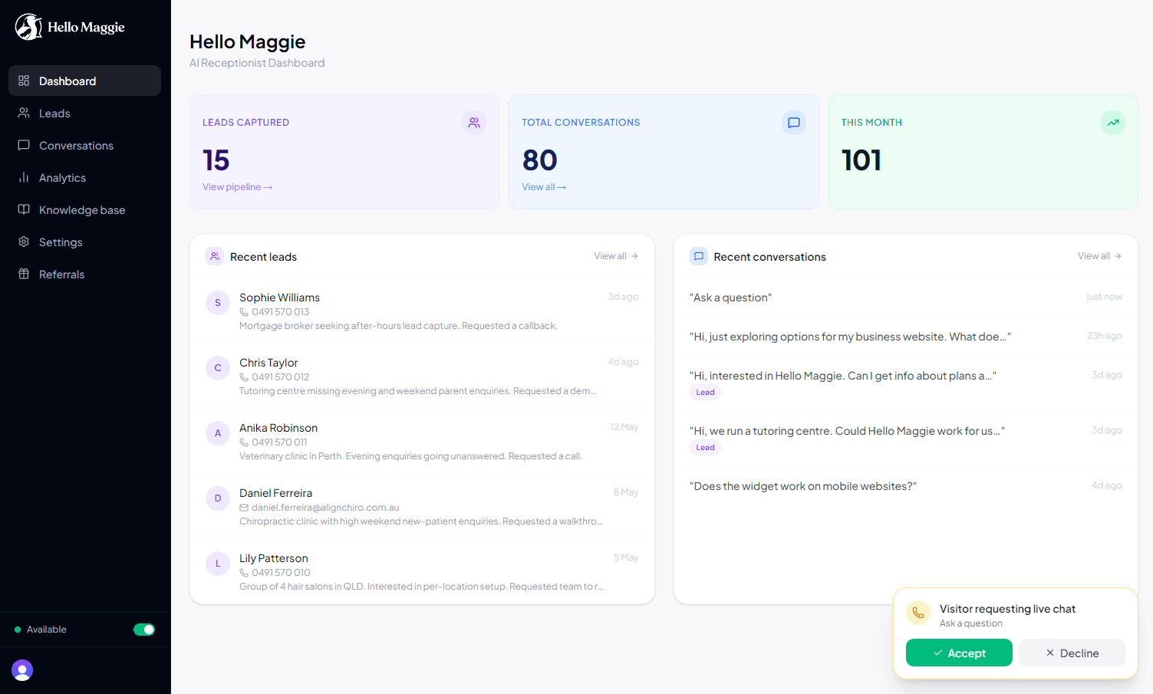Viewport: 1153px width, 694px height.
Task: Click Sophie Williams' avatar circle
Action: coord(218,303)
